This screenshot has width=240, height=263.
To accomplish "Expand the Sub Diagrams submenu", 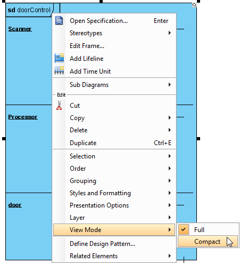I will (x=114, y=85).
